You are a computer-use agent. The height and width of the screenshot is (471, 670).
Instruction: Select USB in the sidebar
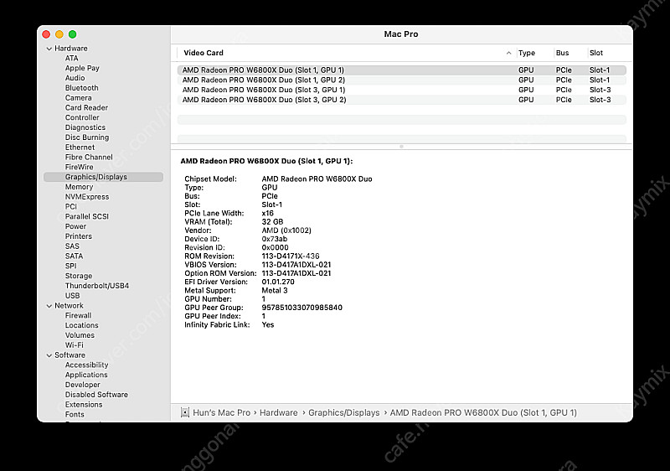(72, 295)
